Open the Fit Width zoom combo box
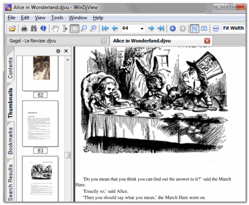This screenshot has height=205, width=249. point(233,28)
